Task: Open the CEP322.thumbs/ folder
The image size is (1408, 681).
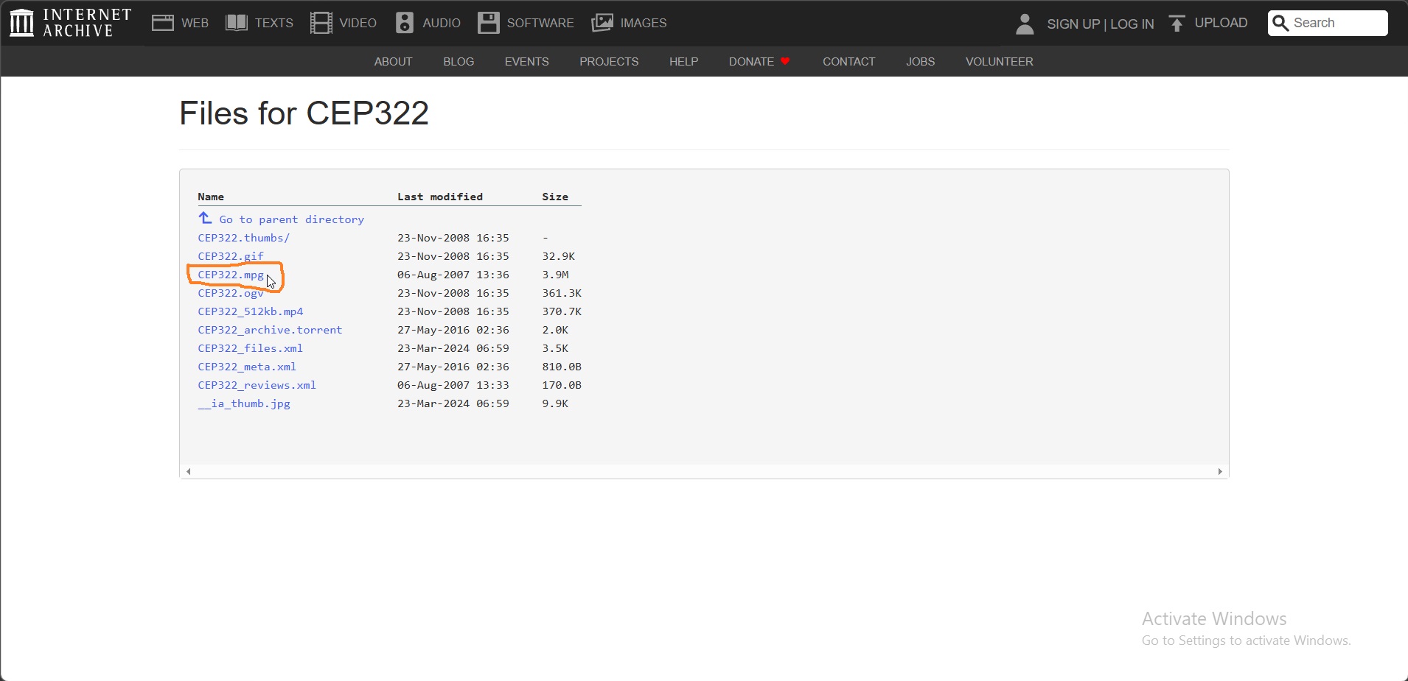Action: [244, 238]
